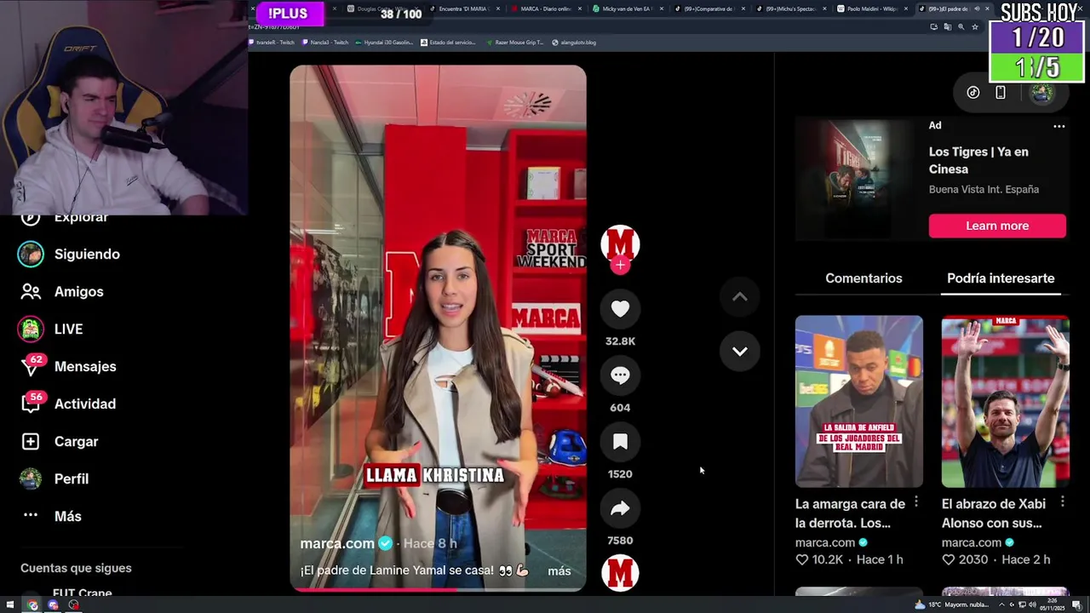Viewport: 1090px width, 613px height.
Task: Open the Estado del servicio bookmark
Action: click(x=448, y=43)
